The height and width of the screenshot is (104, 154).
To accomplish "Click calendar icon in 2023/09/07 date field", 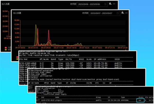I will coord(118,13).
